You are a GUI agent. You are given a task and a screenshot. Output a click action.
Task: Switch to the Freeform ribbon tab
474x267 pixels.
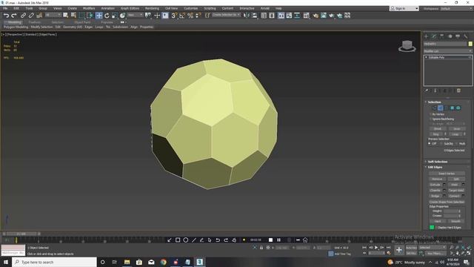(35, 22)
